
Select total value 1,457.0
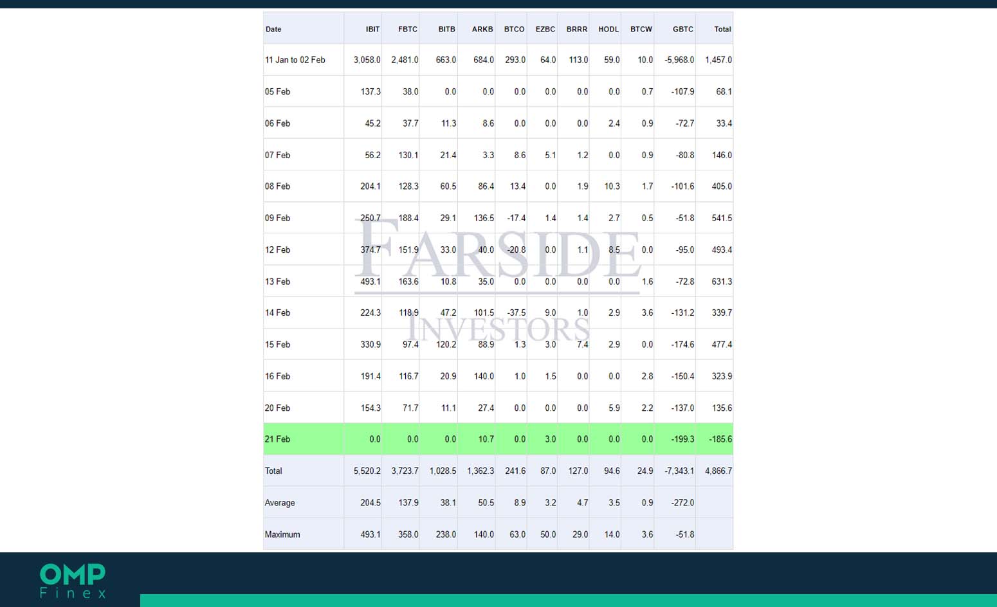tap(718, 60)
